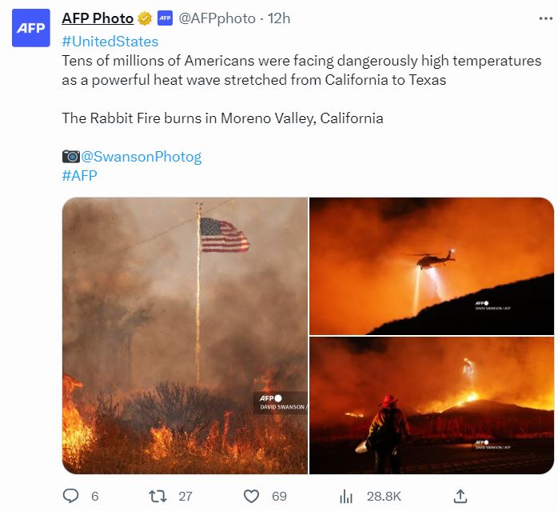Click the @AFPphoto handle
Screen dimensions: 558x511
(217, 18)
